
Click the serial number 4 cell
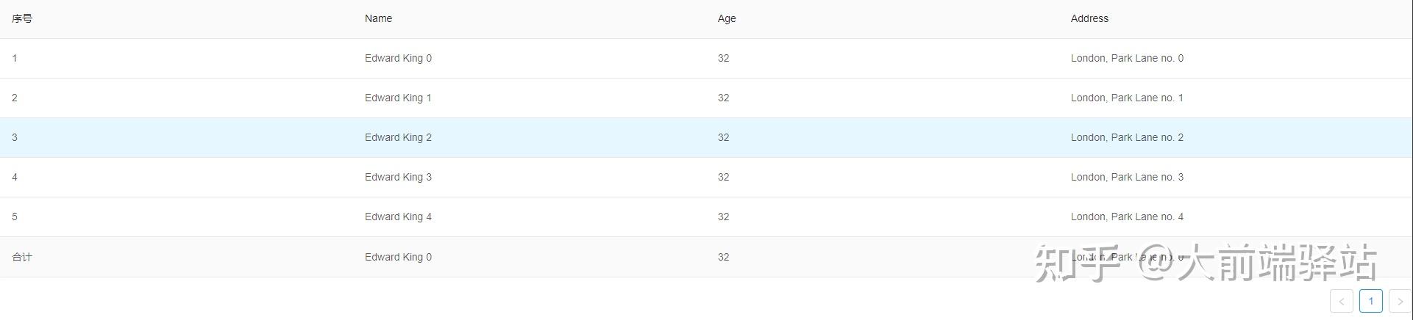click(x=15, y=178)
